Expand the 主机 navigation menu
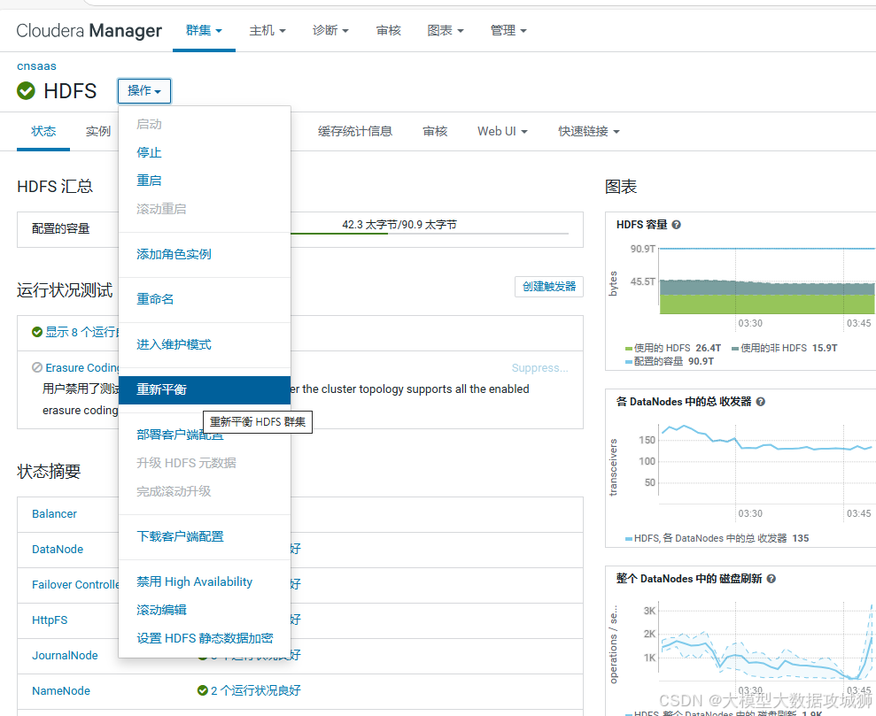This screenshot has width=876, height=716. point(267,30)
